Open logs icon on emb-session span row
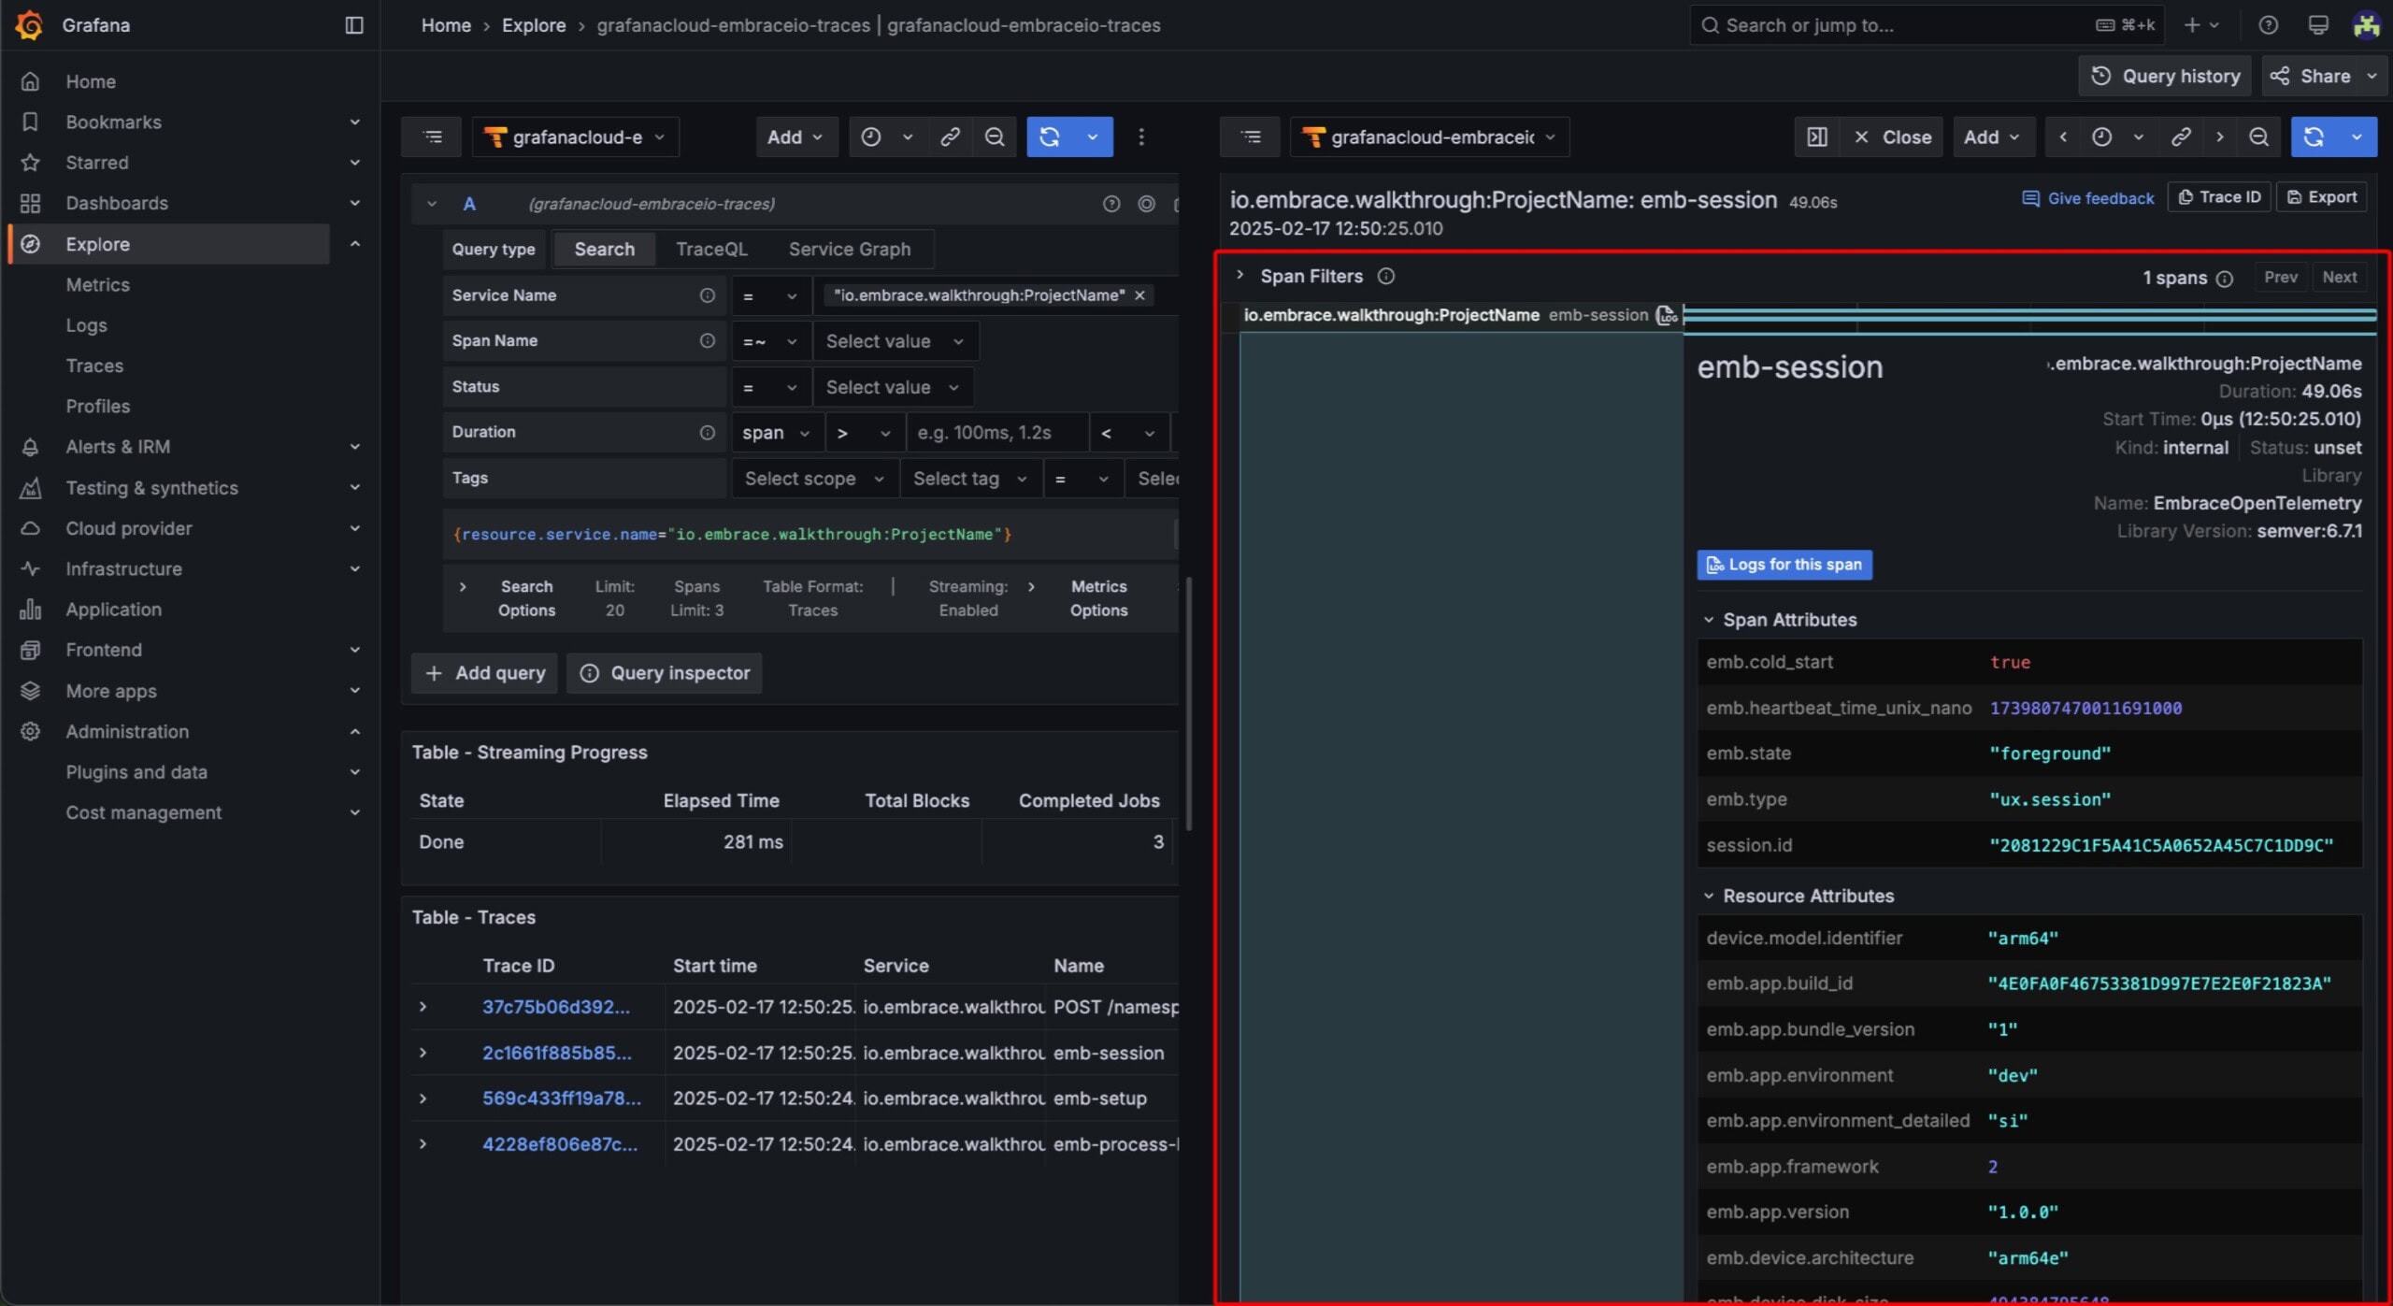This screenshot has width=2393, height=1306. click(1667, 316)
